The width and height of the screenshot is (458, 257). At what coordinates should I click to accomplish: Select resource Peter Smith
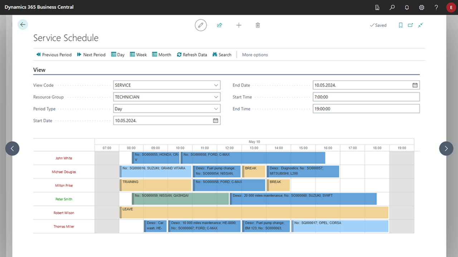(x=64, y=199)
